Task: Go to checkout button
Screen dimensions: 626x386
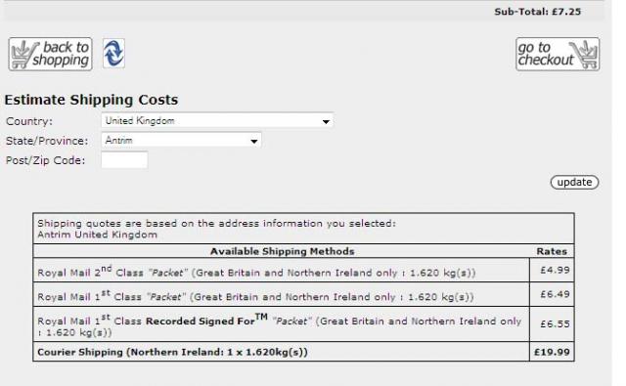Action: 558,54
